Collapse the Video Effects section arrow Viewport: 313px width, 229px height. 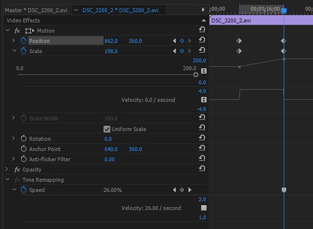(x=204, y=20)
